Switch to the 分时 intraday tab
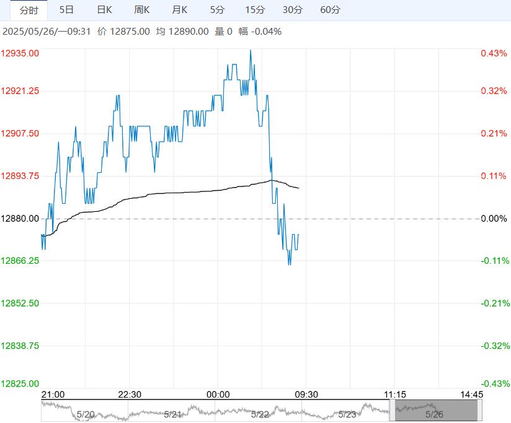This screenshot has height=423, width=511. click(x=29, y=10)
